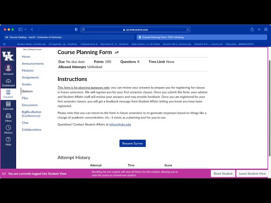Click the reader view icon in address bar
Viewport: 271px width, 203px height.
[83, 30]
